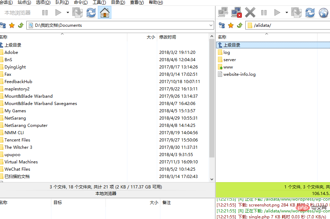
Task: Click the home folder icon in local toolbar
Action: click(x=104, y=13)
